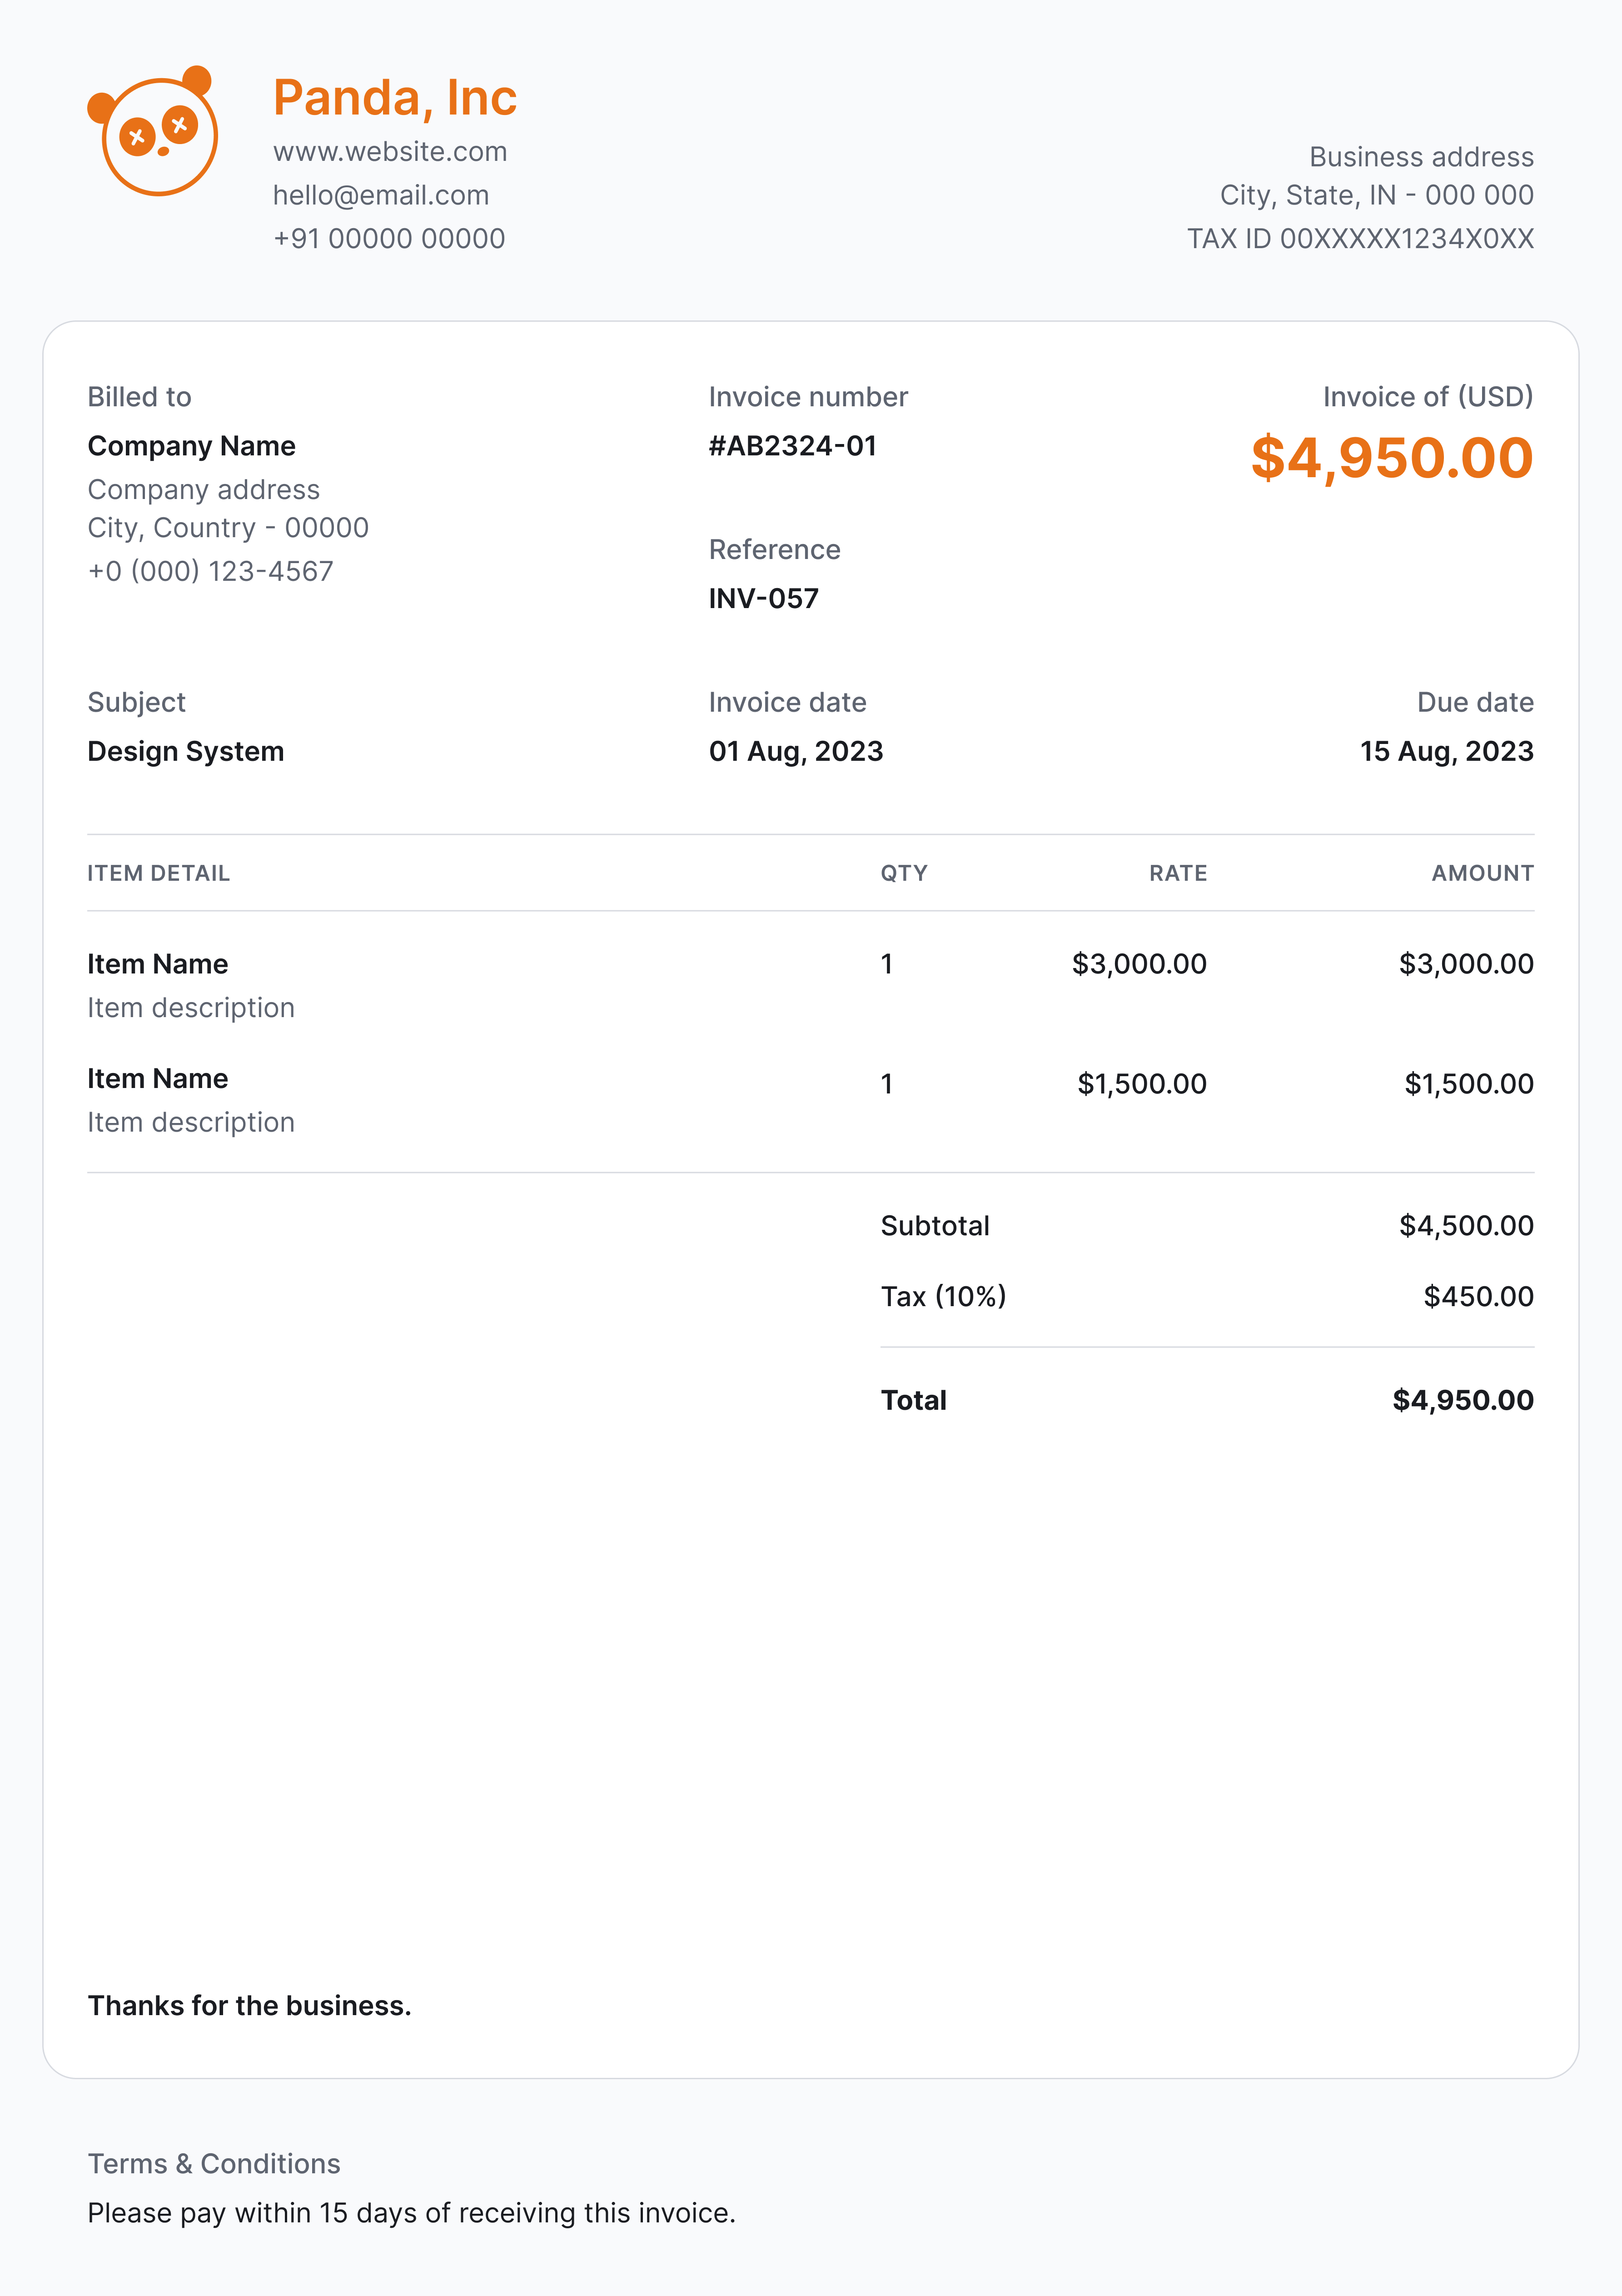Click the ITEM DETAIL column header
1622x2296 pixels.
click(158, 873)
